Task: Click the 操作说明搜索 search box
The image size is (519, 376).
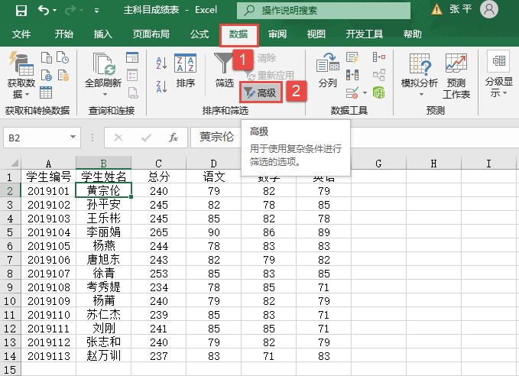Action: point(323,11)
